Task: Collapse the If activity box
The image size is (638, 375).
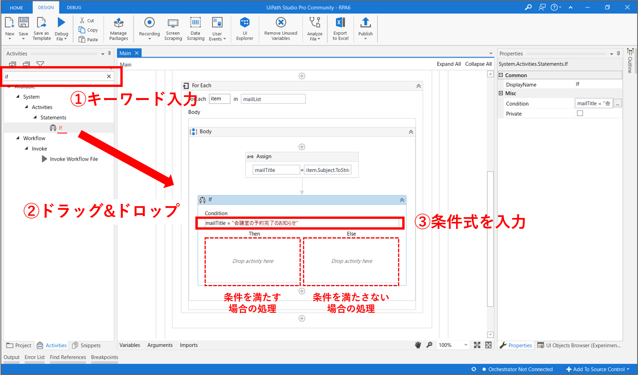Action: point(402,200)
